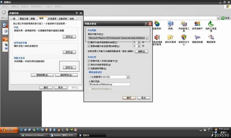Click 取消 Cancel in 啟動及修復 dialog
231x138 pixels.
click(144, 98)
